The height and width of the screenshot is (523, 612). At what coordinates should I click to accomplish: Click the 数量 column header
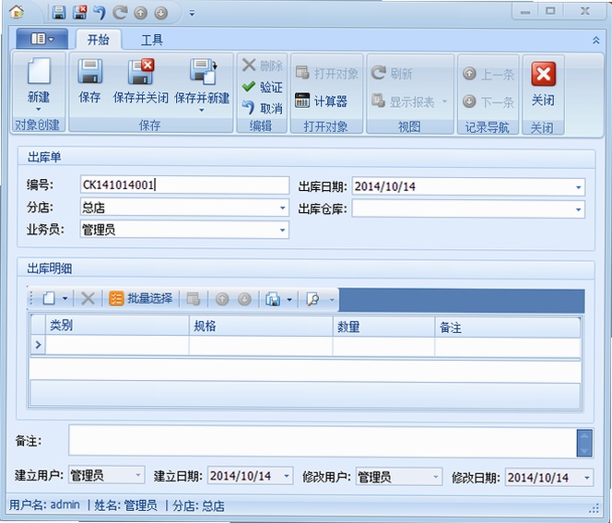coord(383,327)
